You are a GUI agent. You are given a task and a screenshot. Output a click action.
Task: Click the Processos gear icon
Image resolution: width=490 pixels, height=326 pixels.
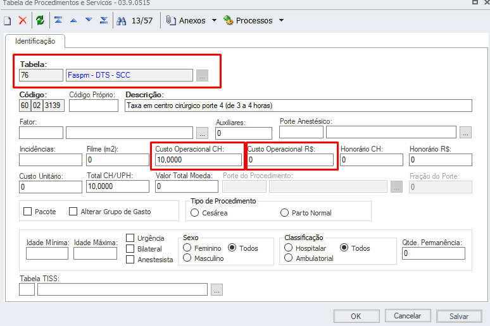tap(229, 20)
